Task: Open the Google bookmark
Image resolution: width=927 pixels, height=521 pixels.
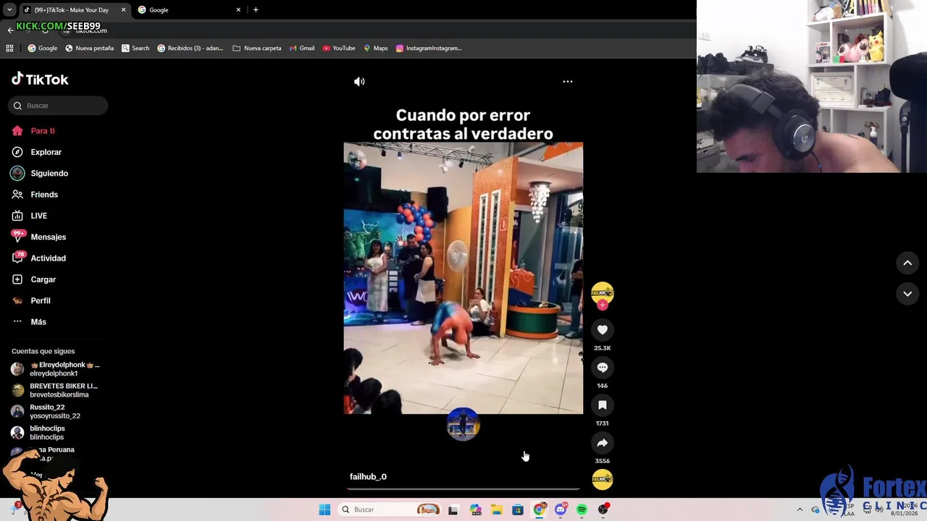Action: [43, 48]
